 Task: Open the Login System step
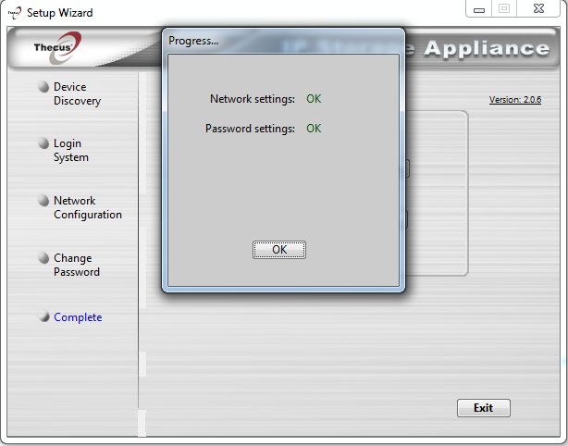coord(71,150)
